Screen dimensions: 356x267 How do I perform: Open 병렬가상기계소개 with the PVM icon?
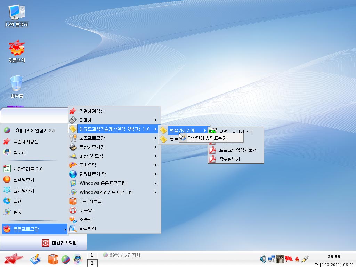pyautogui.click(x=236, y=131)
